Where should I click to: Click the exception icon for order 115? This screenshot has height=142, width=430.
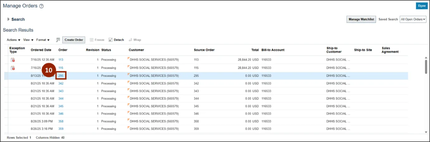point(13,68)
